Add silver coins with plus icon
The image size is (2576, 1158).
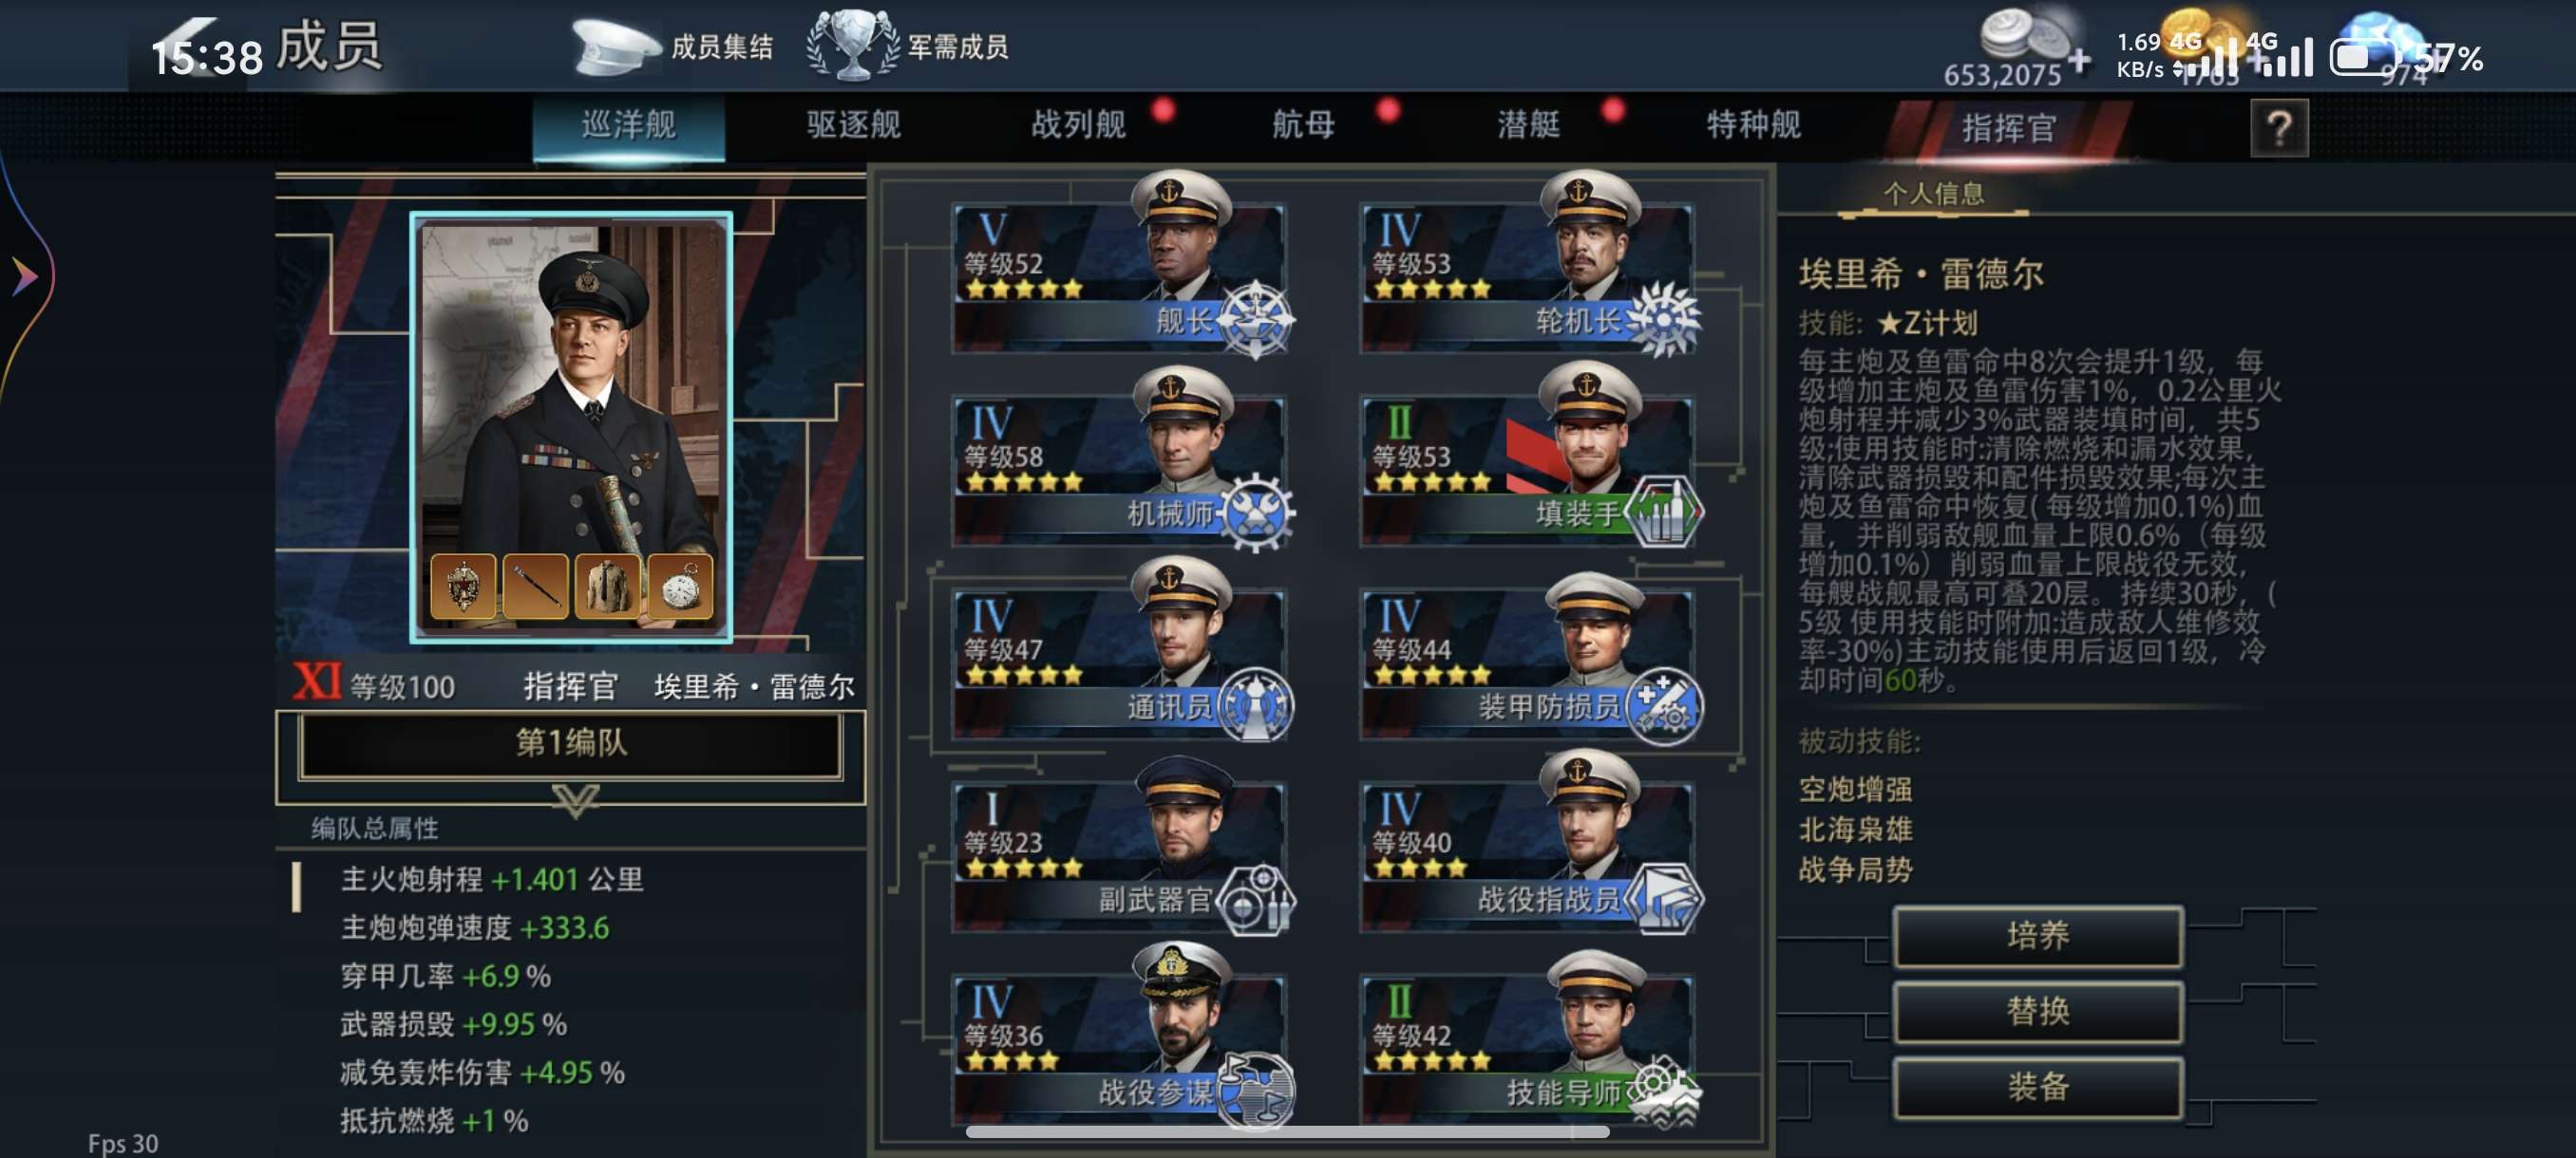[2079, 62]
